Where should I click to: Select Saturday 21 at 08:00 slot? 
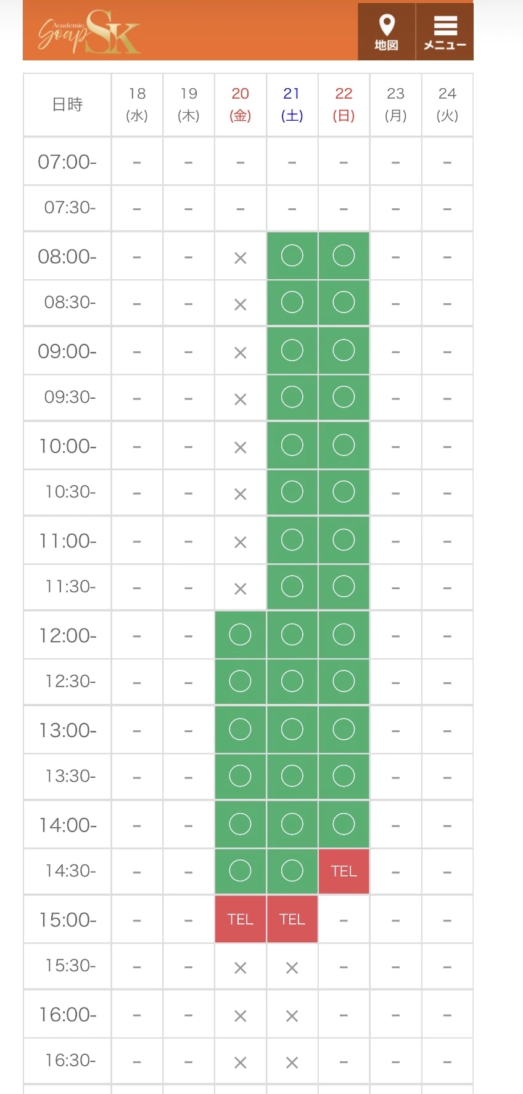(292, 256)
